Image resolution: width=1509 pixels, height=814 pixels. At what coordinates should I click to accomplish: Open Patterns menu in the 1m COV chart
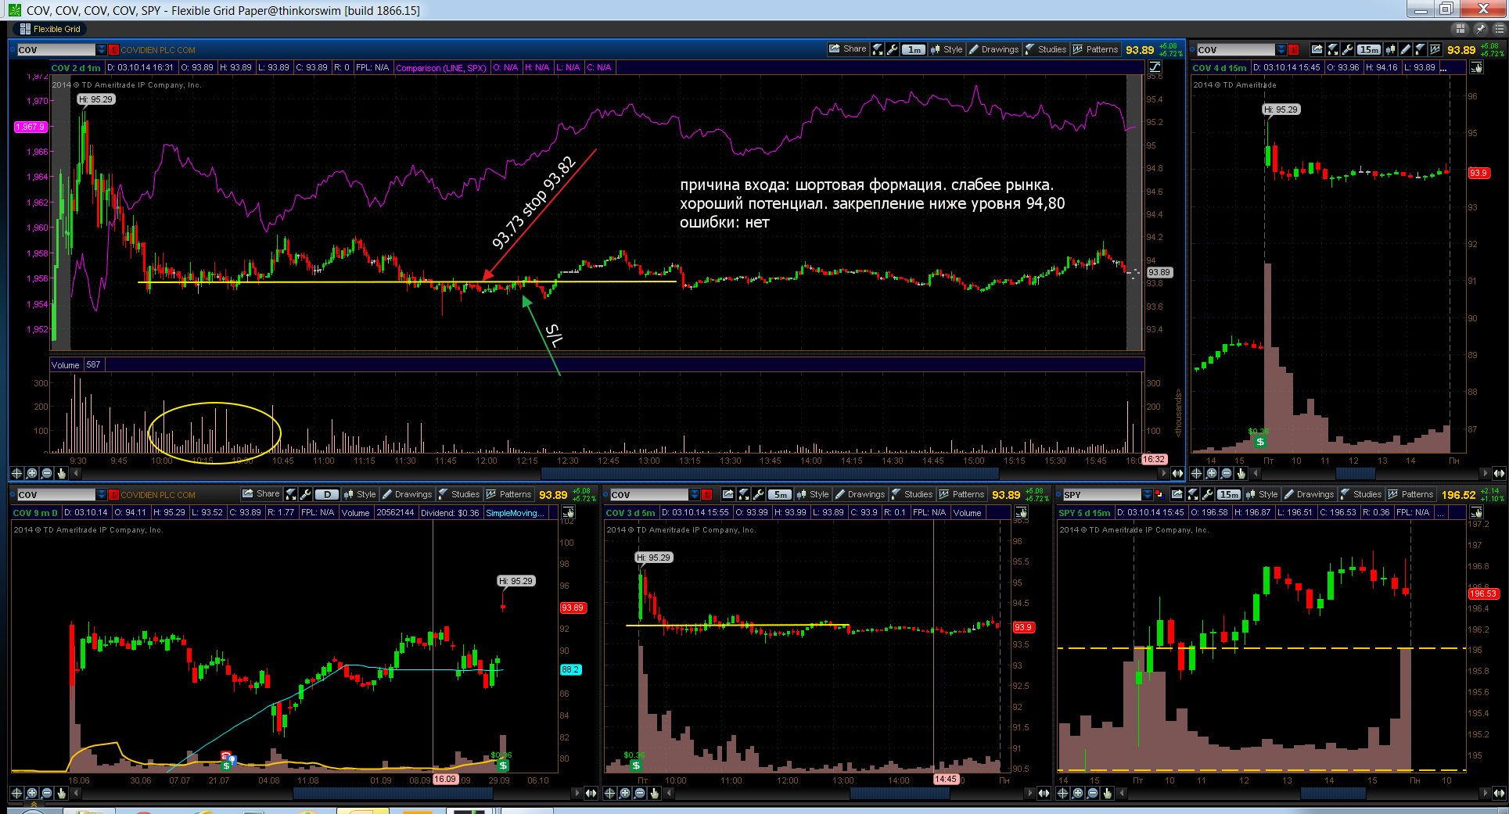[1095, 49]
